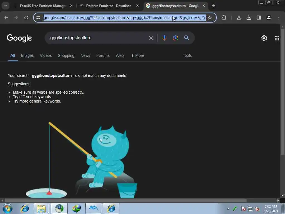This screenshot has width=285, height=214.
Task: Reload the current page
Action: coord(26,18)
